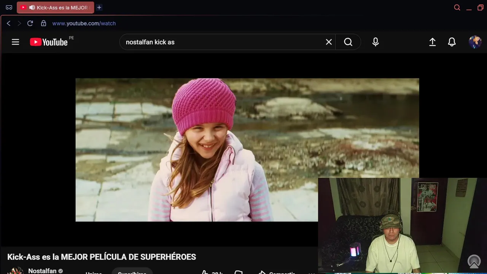Go back to the previous page
Screen dimensions: 487x274
tap(8, 23)
